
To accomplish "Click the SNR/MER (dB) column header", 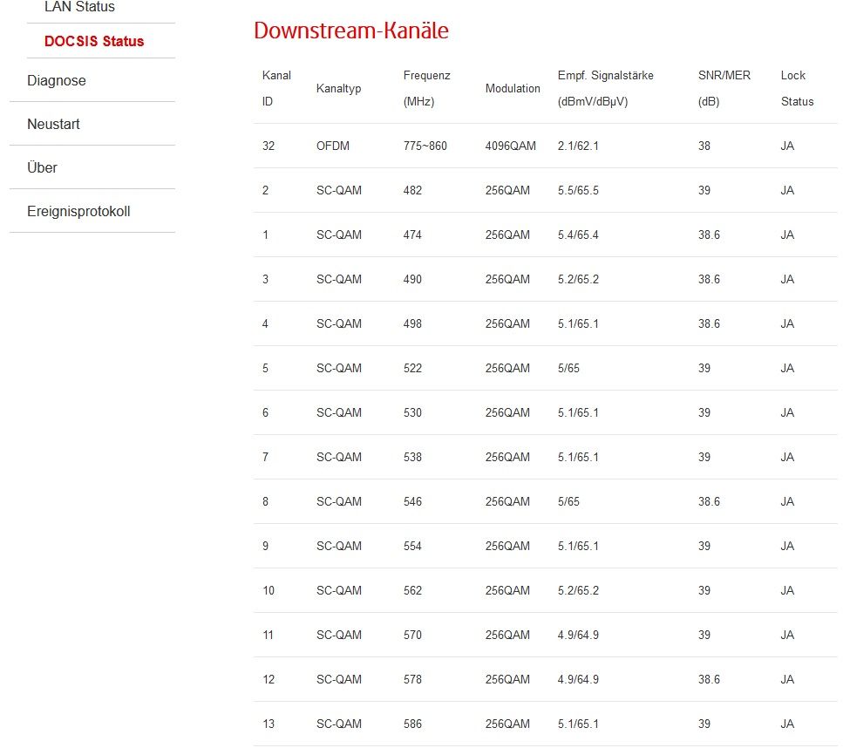I will click(x=724, y=88).
